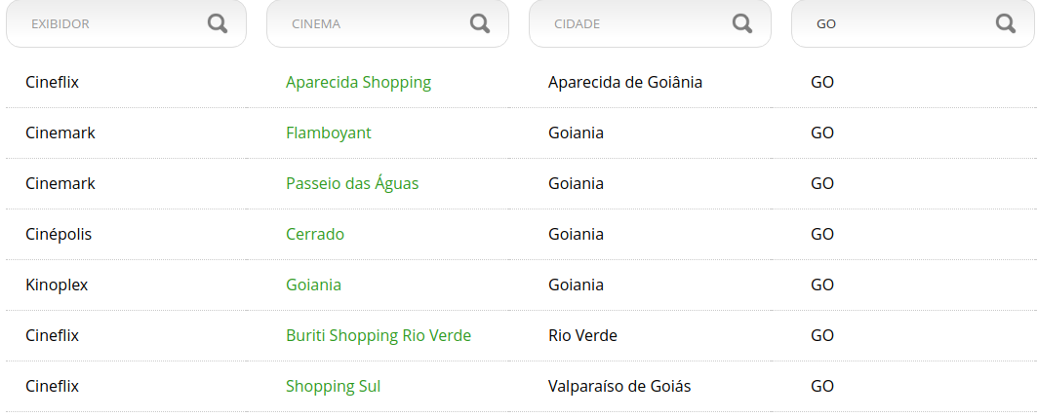Visit the Passeio das Águas cinema page
The width and height of the screenshot is (1037, 418).
[352, 184]
